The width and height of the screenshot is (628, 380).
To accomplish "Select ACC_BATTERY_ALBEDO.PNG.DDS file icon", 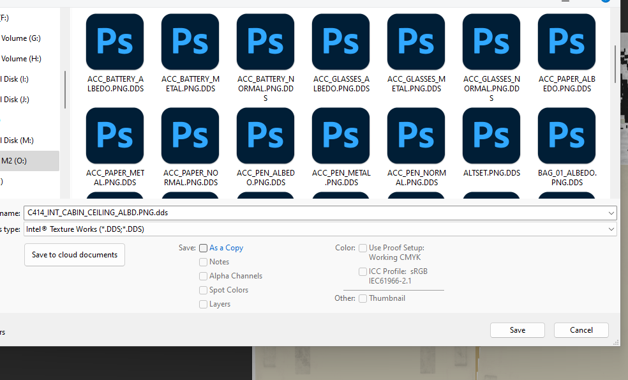I will (x=115, y=42).
